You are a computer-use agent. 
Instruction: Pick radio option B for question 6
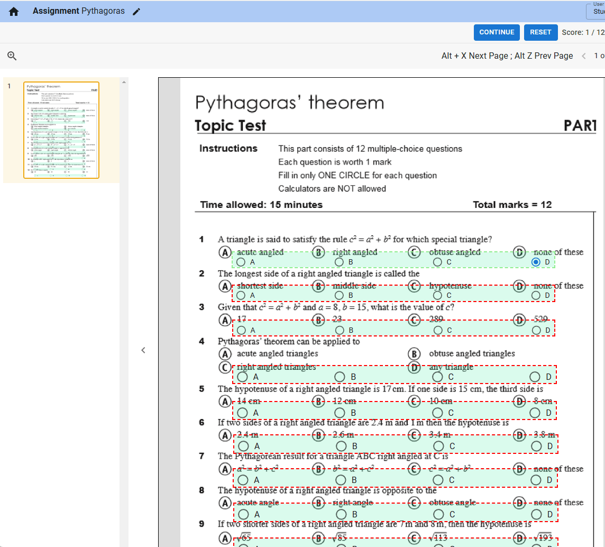tap(342, 446)
